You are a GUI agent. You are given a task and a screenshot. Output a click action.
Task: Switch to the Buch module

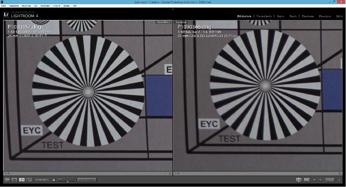coord(293,16)
